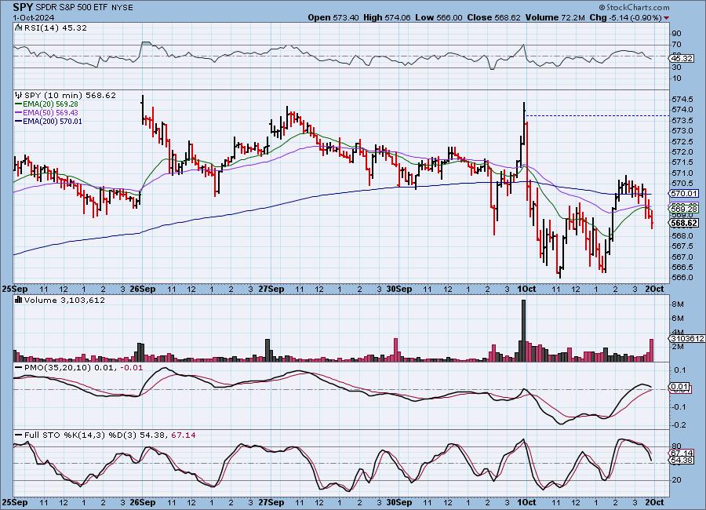The height and width of the screenshot is (510, 706).
Task: Click the 3103612 value tag on volume axis
Action: click(x=687, y=338)
